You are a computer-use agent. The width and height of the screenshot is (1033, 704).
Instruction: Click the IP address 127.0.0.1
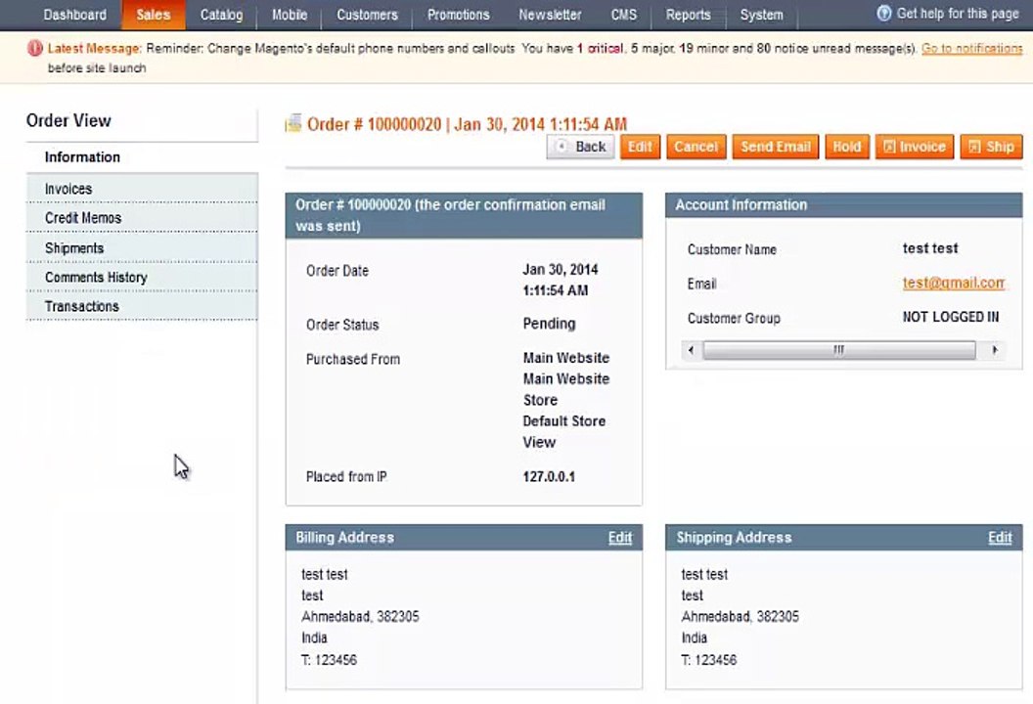click(x=549, y=476)
